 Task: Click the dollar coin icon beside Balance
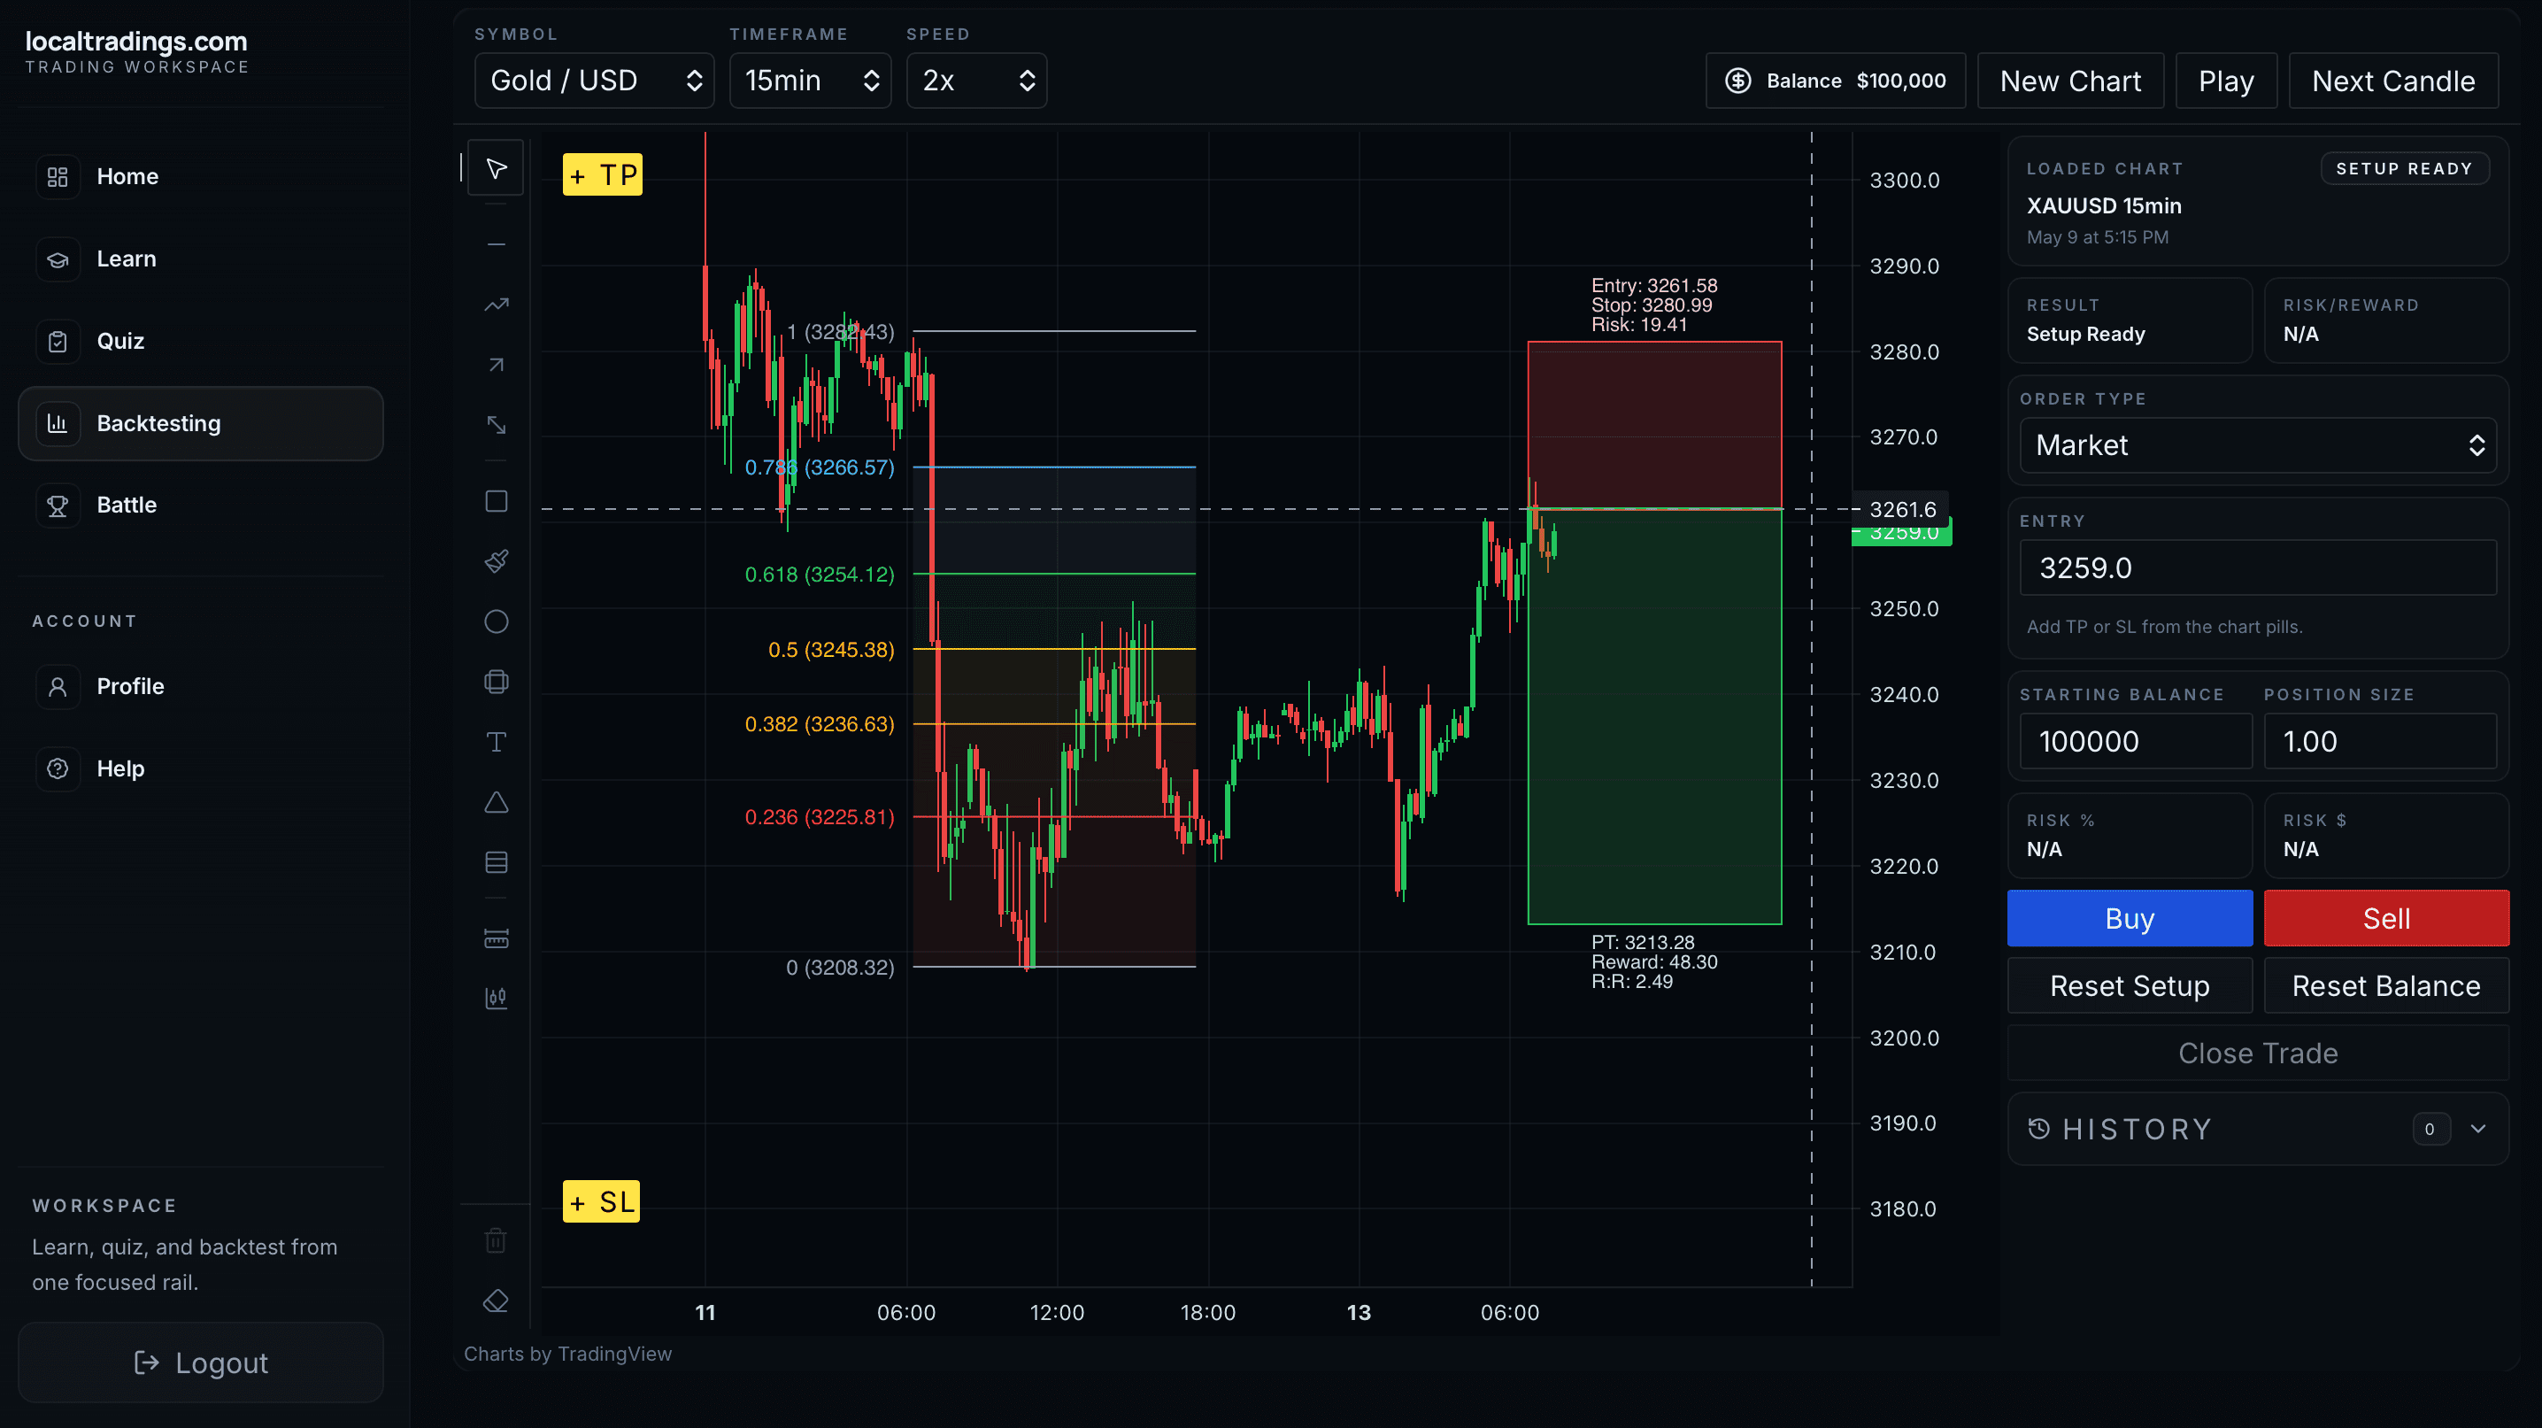click(1737, 80)
